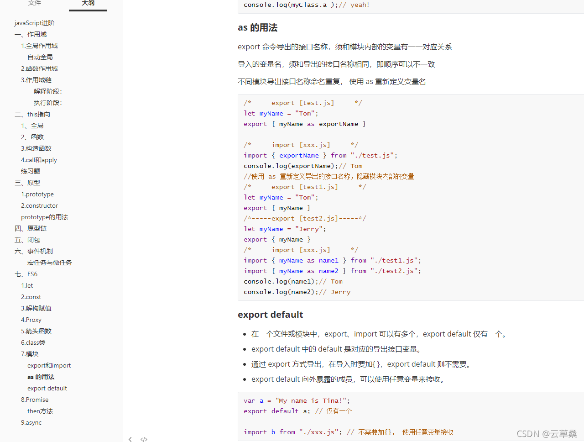Click code line 'console.log(name2);// Jerry'
The image size is (584, 442).
tap(297, 292)
